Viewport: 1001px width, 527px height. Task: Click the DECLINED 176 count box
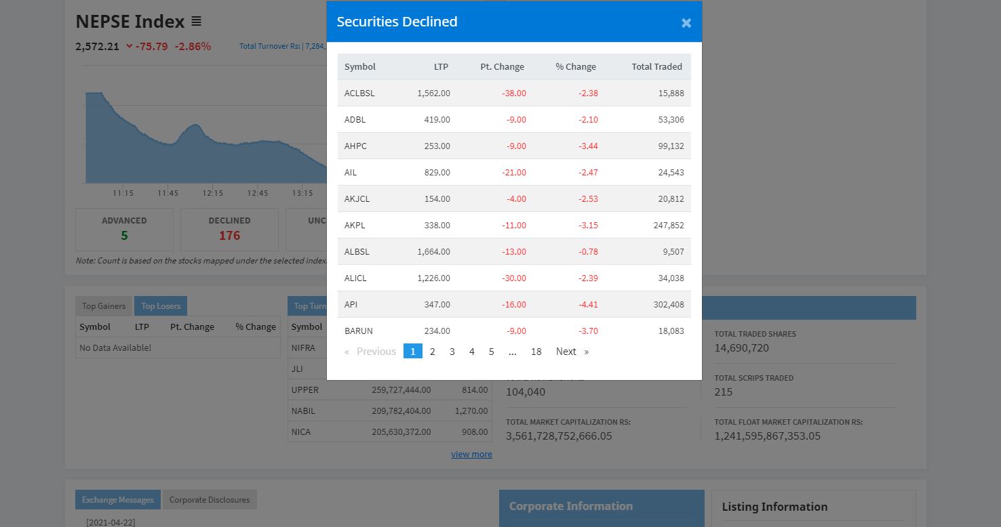pos(229,229)
